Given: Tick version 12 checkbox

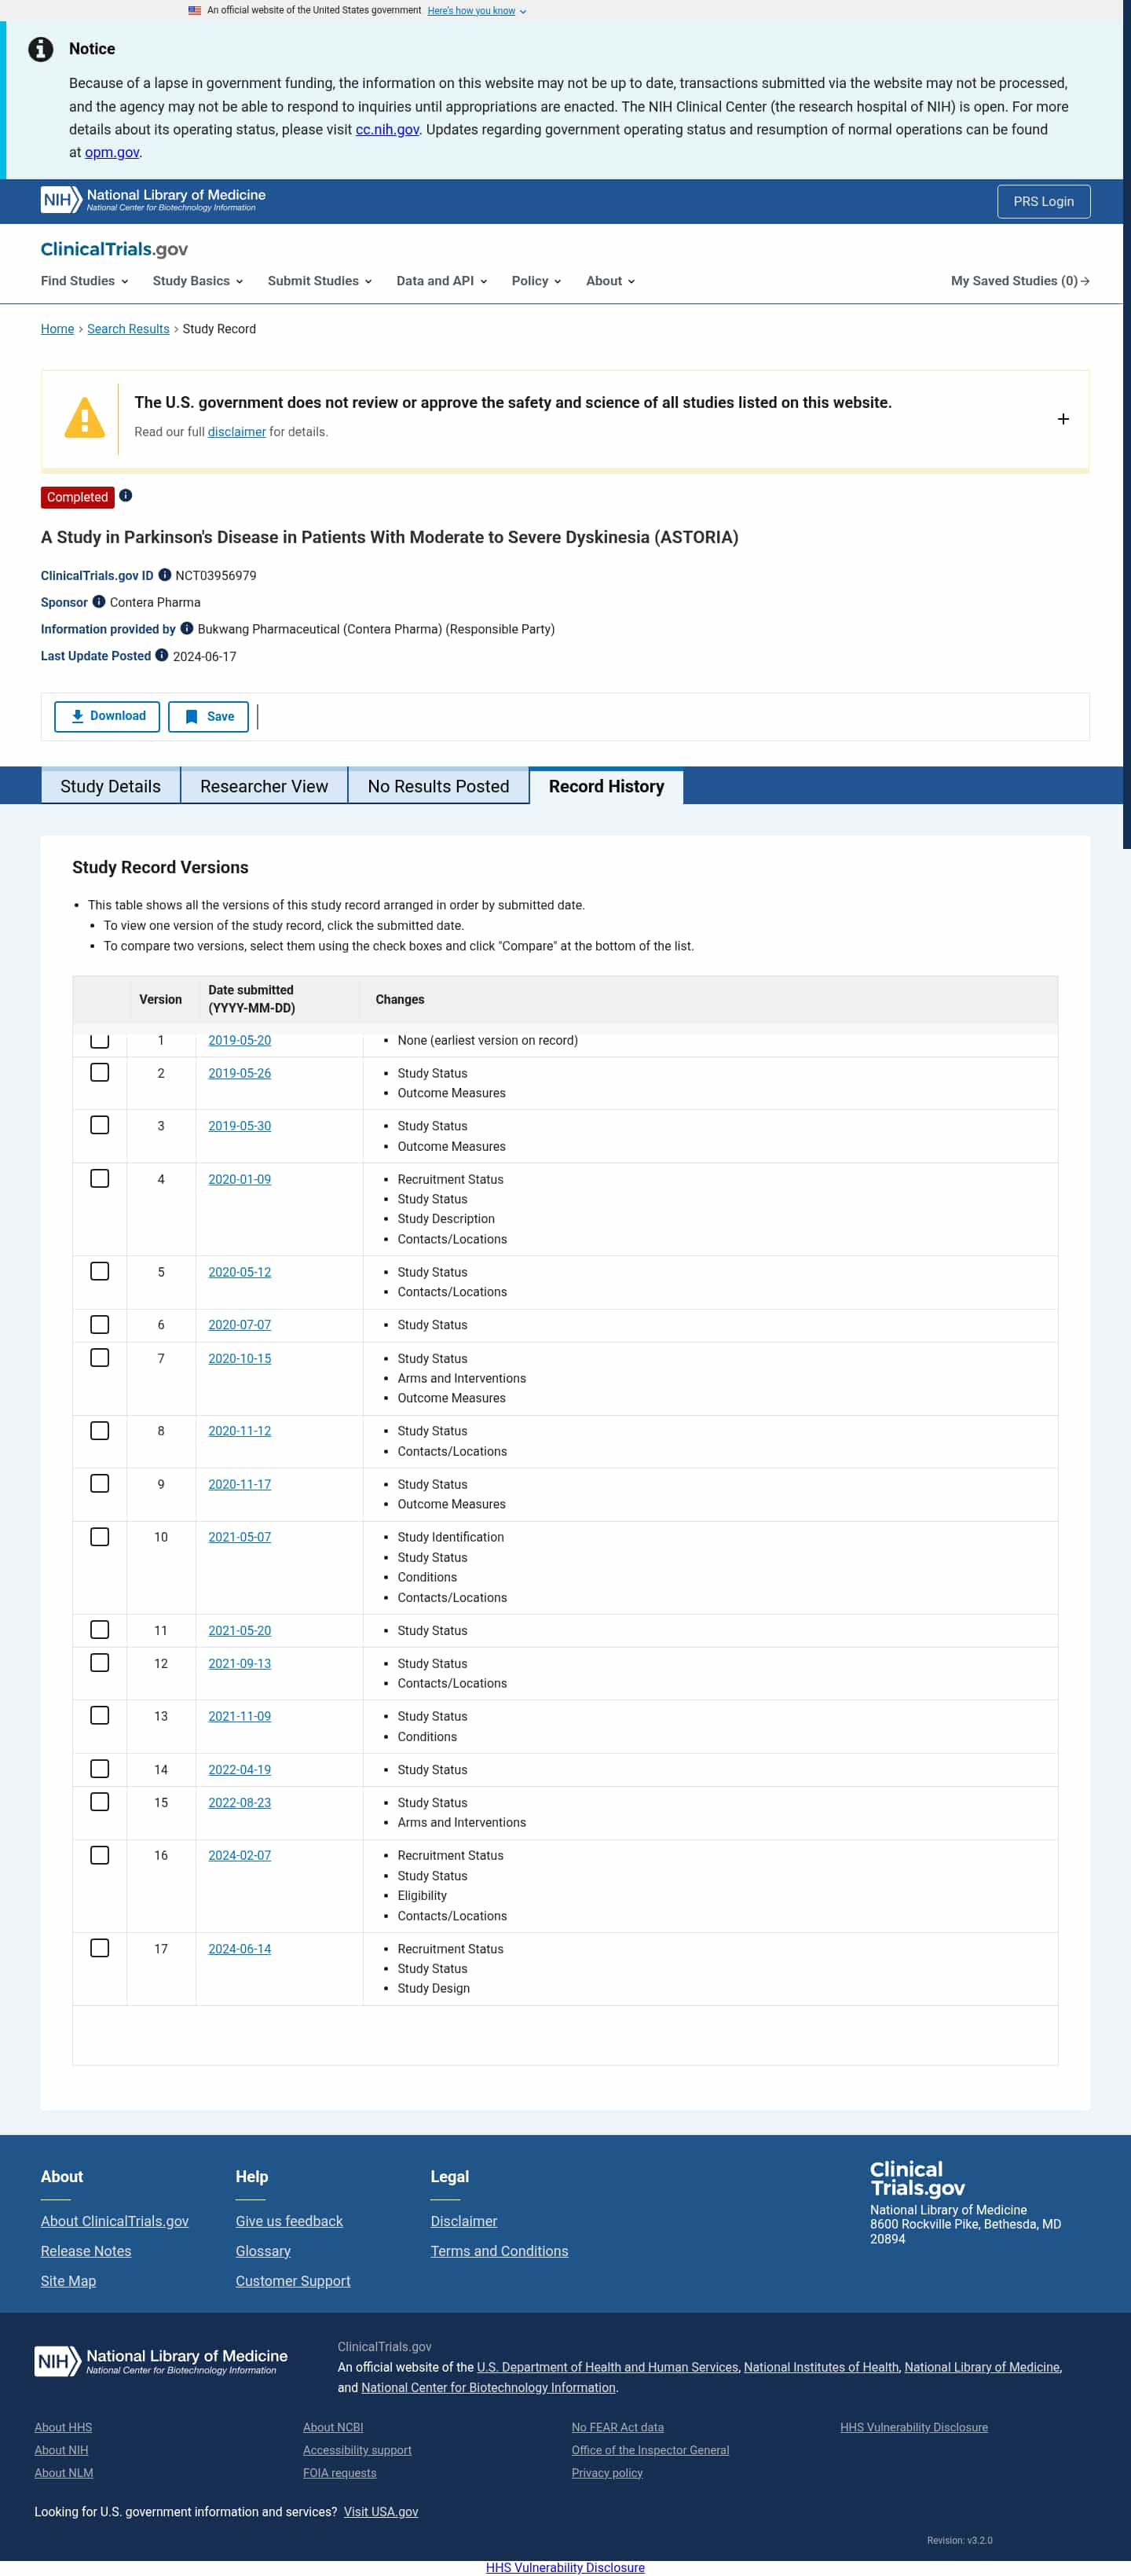Looking at the screenshot, I should pos(100,1662).
